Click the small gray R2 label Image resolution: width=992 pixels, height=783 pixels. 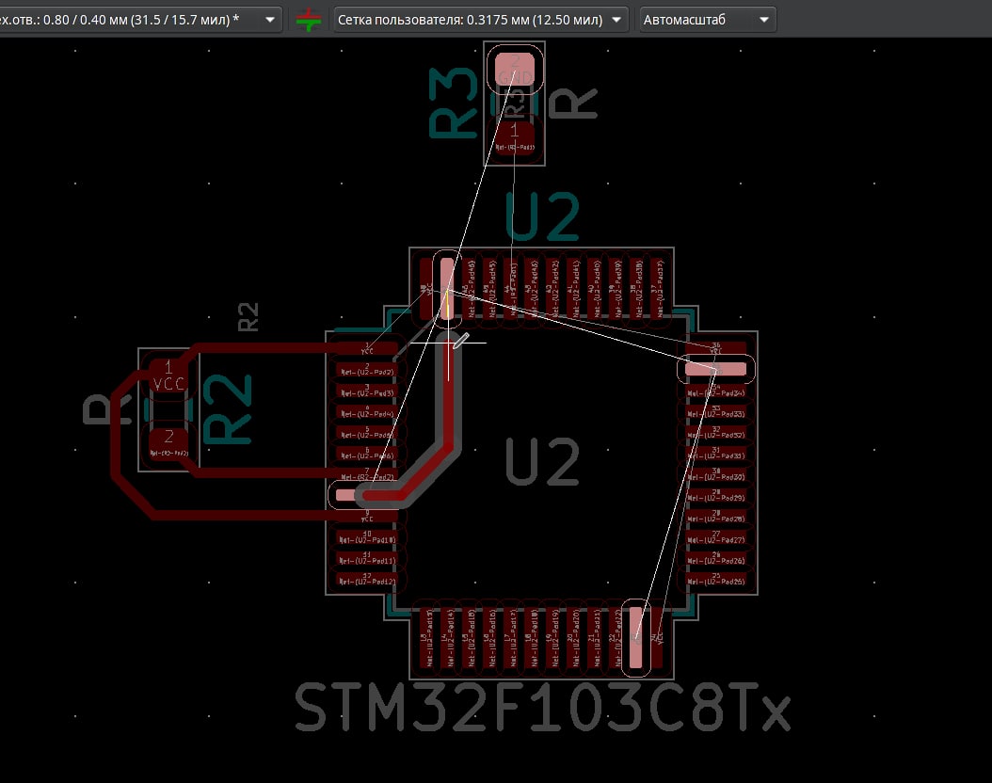tap(248, 317)
